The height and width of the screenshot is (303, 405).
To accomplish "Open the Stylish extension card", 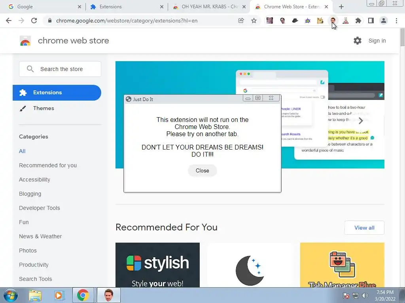I will pos(157,265).
